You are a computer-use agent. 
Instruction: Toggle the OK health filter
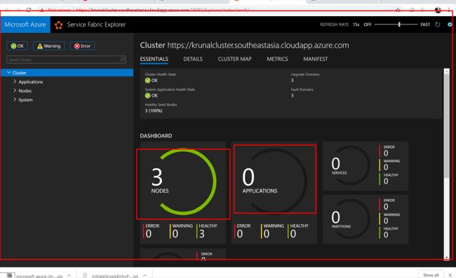(17, 46)
